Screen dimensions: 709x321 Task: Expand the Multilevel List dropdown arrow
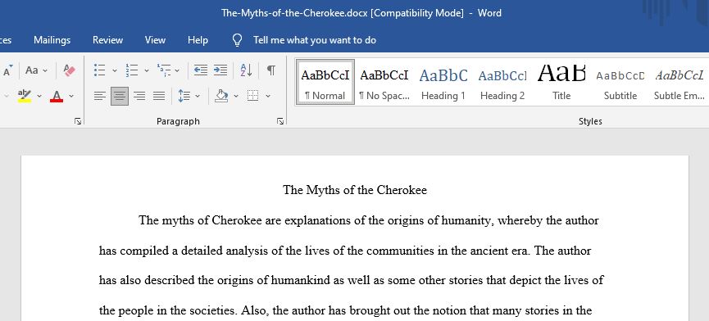pos(177,70)
